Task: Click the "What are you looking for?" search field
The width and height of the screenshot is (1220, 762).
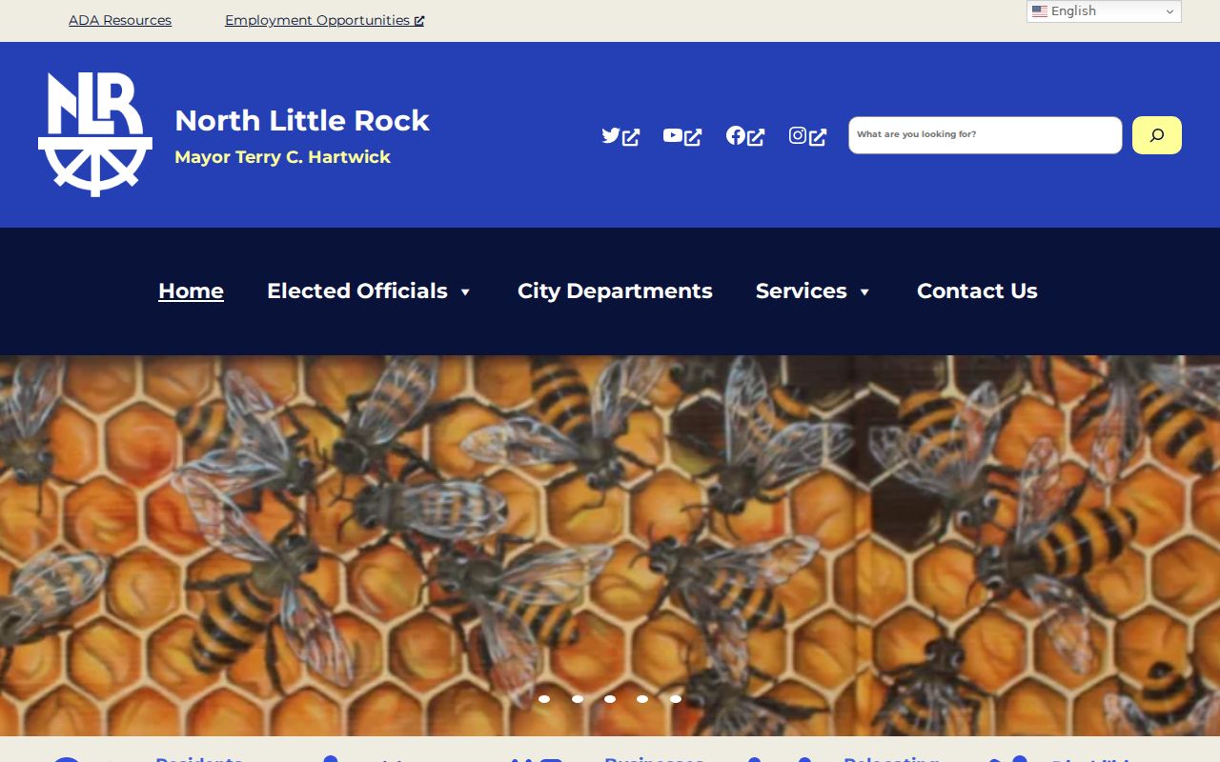Action: tap(986, 135)
